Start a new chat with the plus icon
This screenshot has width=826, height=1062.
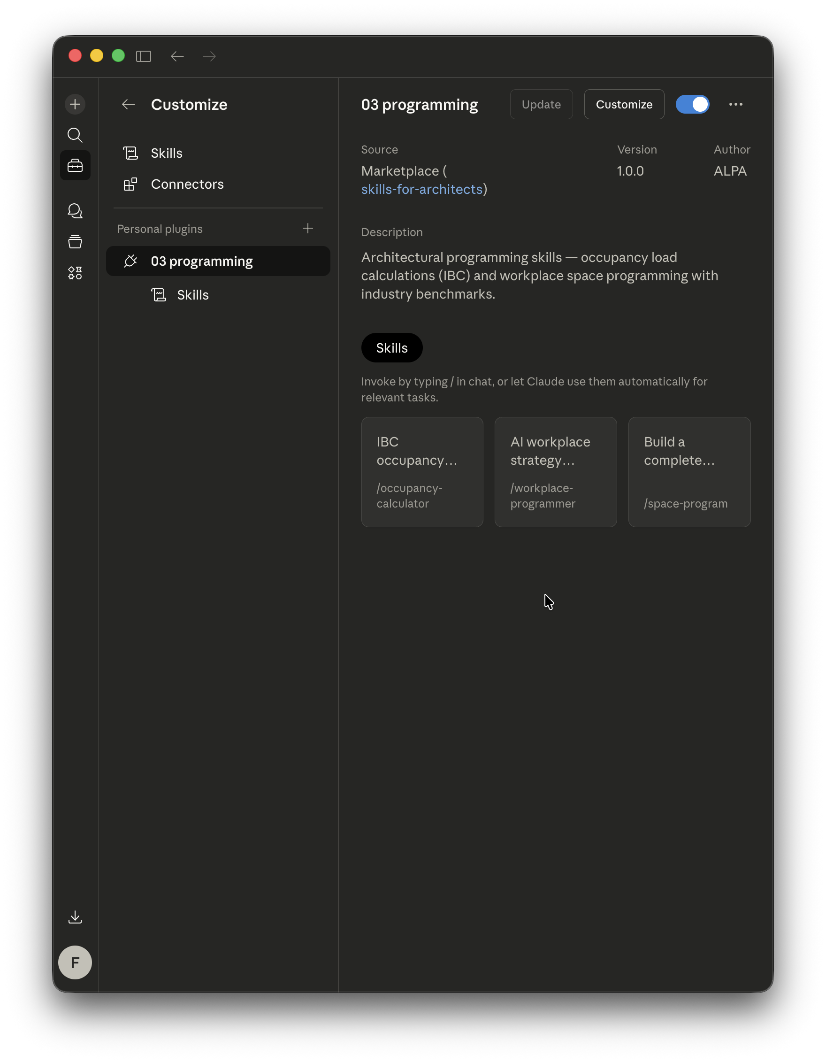(x=75, y=104)
